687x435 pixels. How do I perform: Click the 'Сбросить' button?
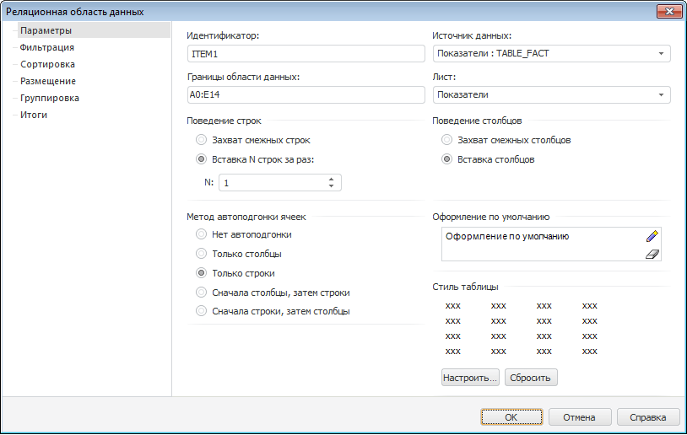point(531,378)
